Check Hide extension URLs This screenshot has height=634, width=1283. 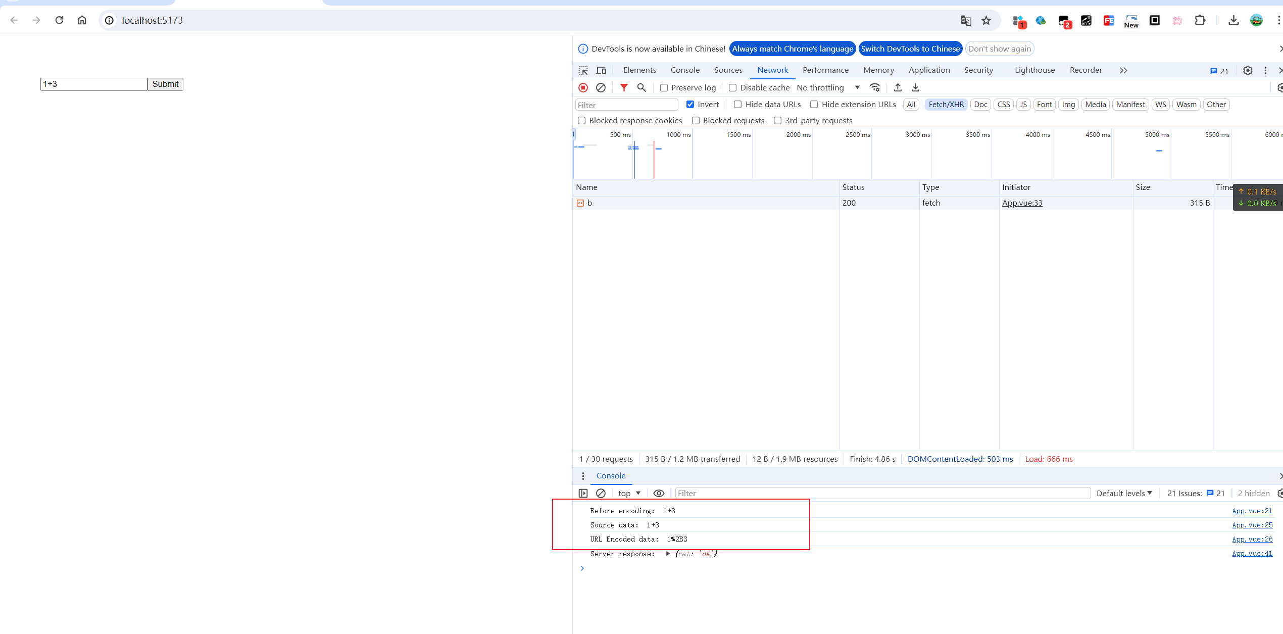pyautogui.click(x=814, y=105)
